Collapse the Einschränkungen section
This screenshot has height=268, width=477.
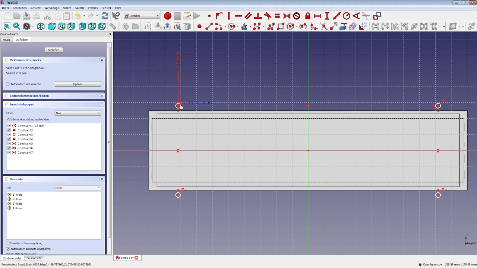pyautogui.click(x=102, y=105)
